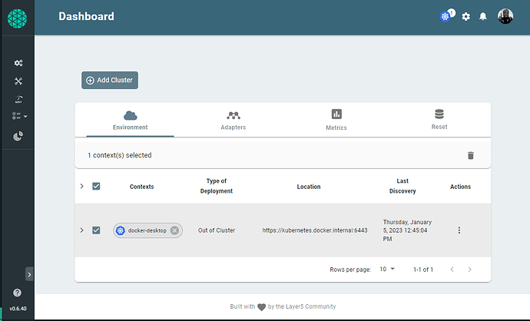Open the Configuration tools sidebar icon
This screenshot has height=321, width=530.
click(18, 81)
